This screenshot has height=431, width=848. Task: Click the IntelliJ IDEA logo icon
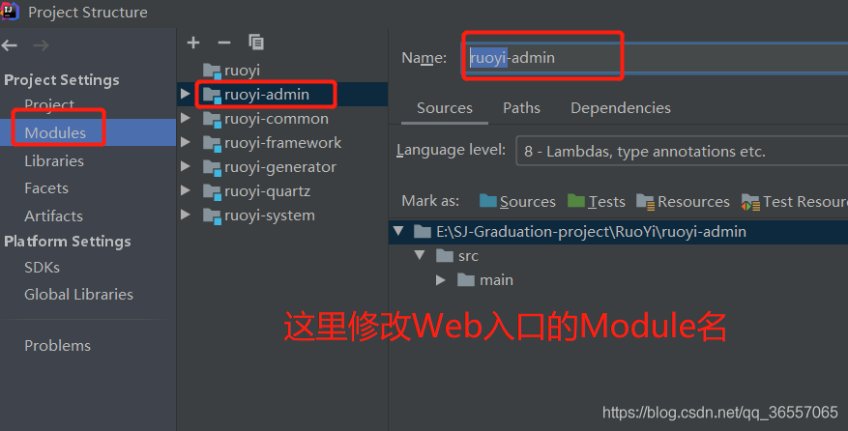(x=10, y=11)
